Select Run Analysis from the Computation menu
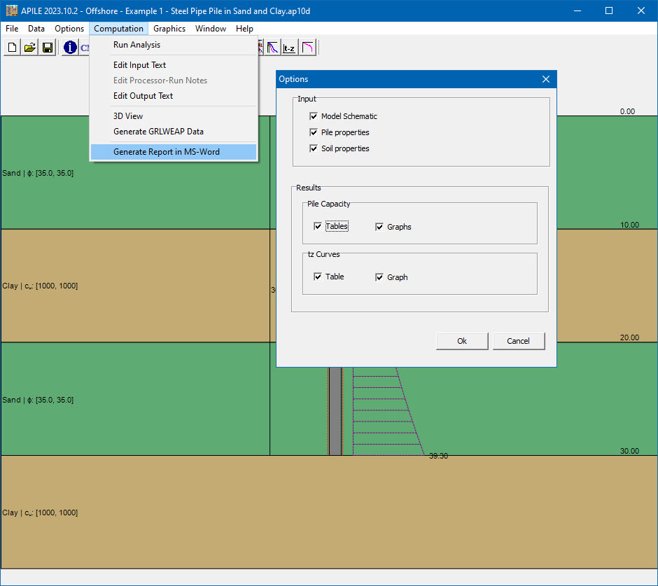This screenshot has height=586, width=658. coord(136,44)
